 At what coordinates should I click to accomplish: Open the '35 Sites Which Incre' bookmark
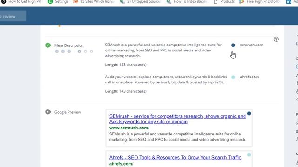94,2
